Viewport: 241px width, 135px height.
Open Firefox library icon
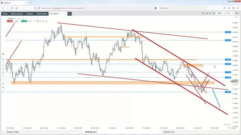(229, 8)
